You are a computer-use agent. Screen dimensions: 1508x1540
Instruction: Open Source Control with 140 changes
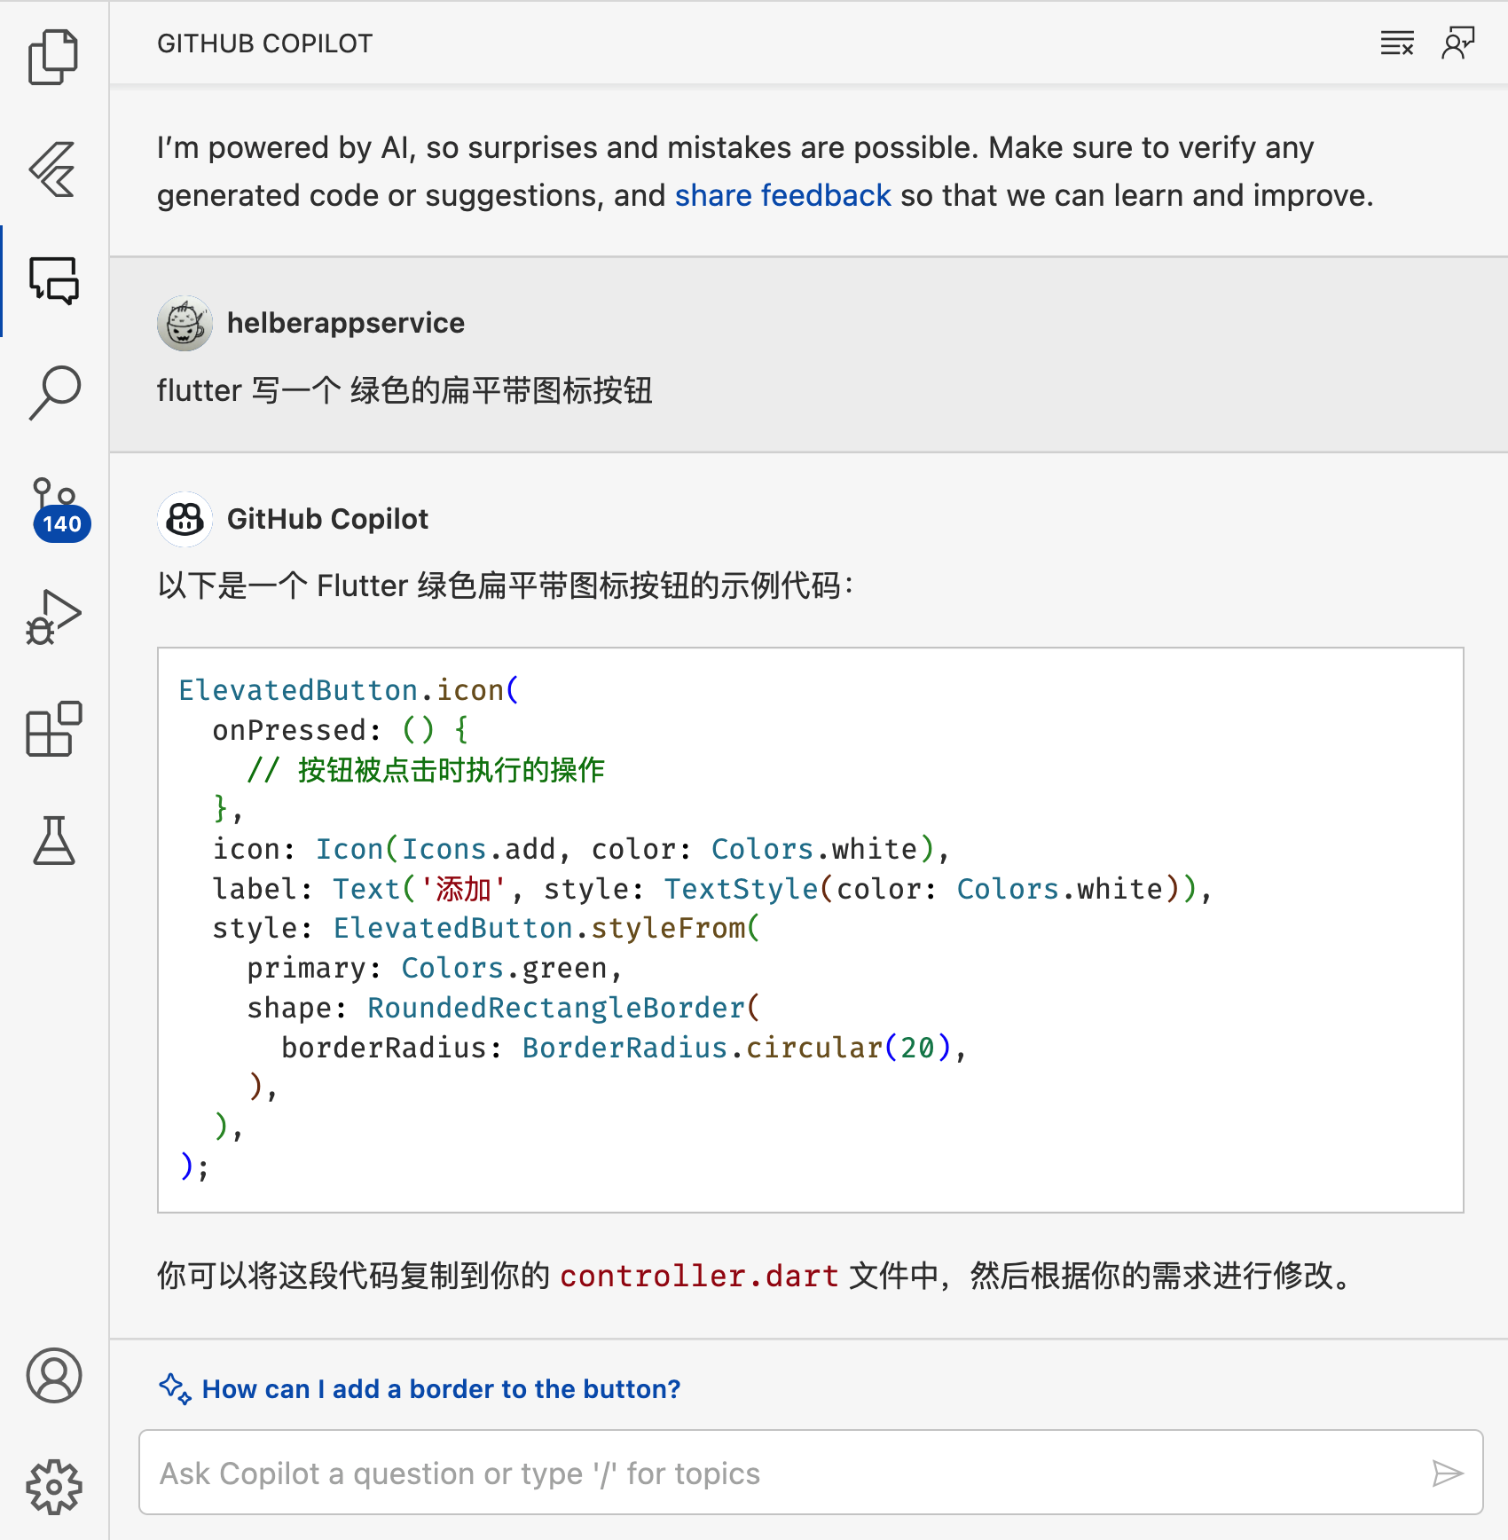[x=55, y=507]
